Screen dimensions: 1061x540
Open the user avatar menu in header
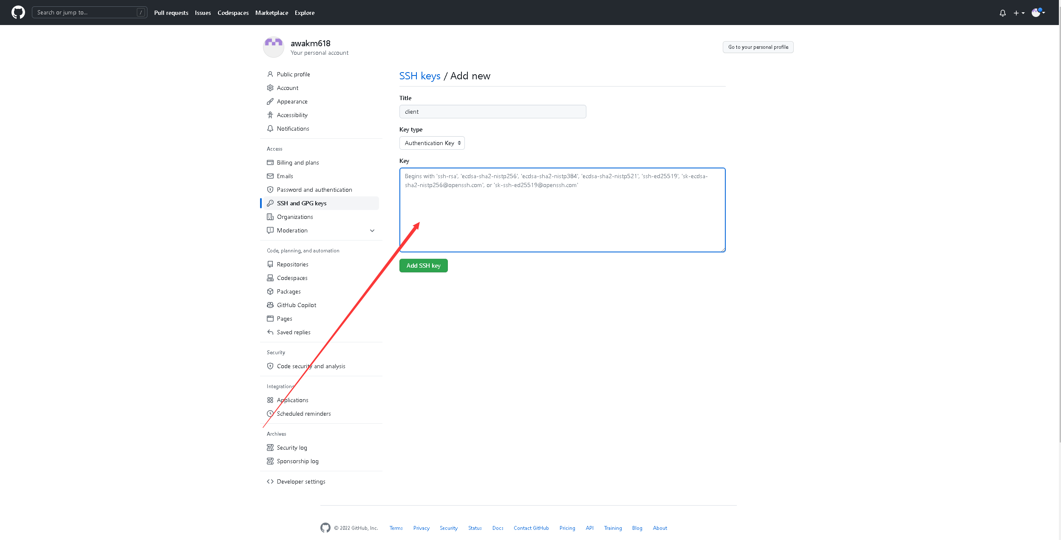pos(1038,13)
